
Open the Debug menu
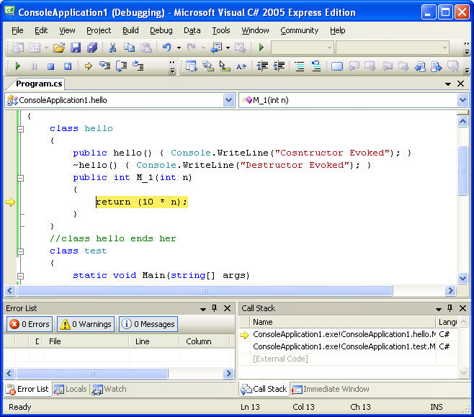click(x=161, y=30)
